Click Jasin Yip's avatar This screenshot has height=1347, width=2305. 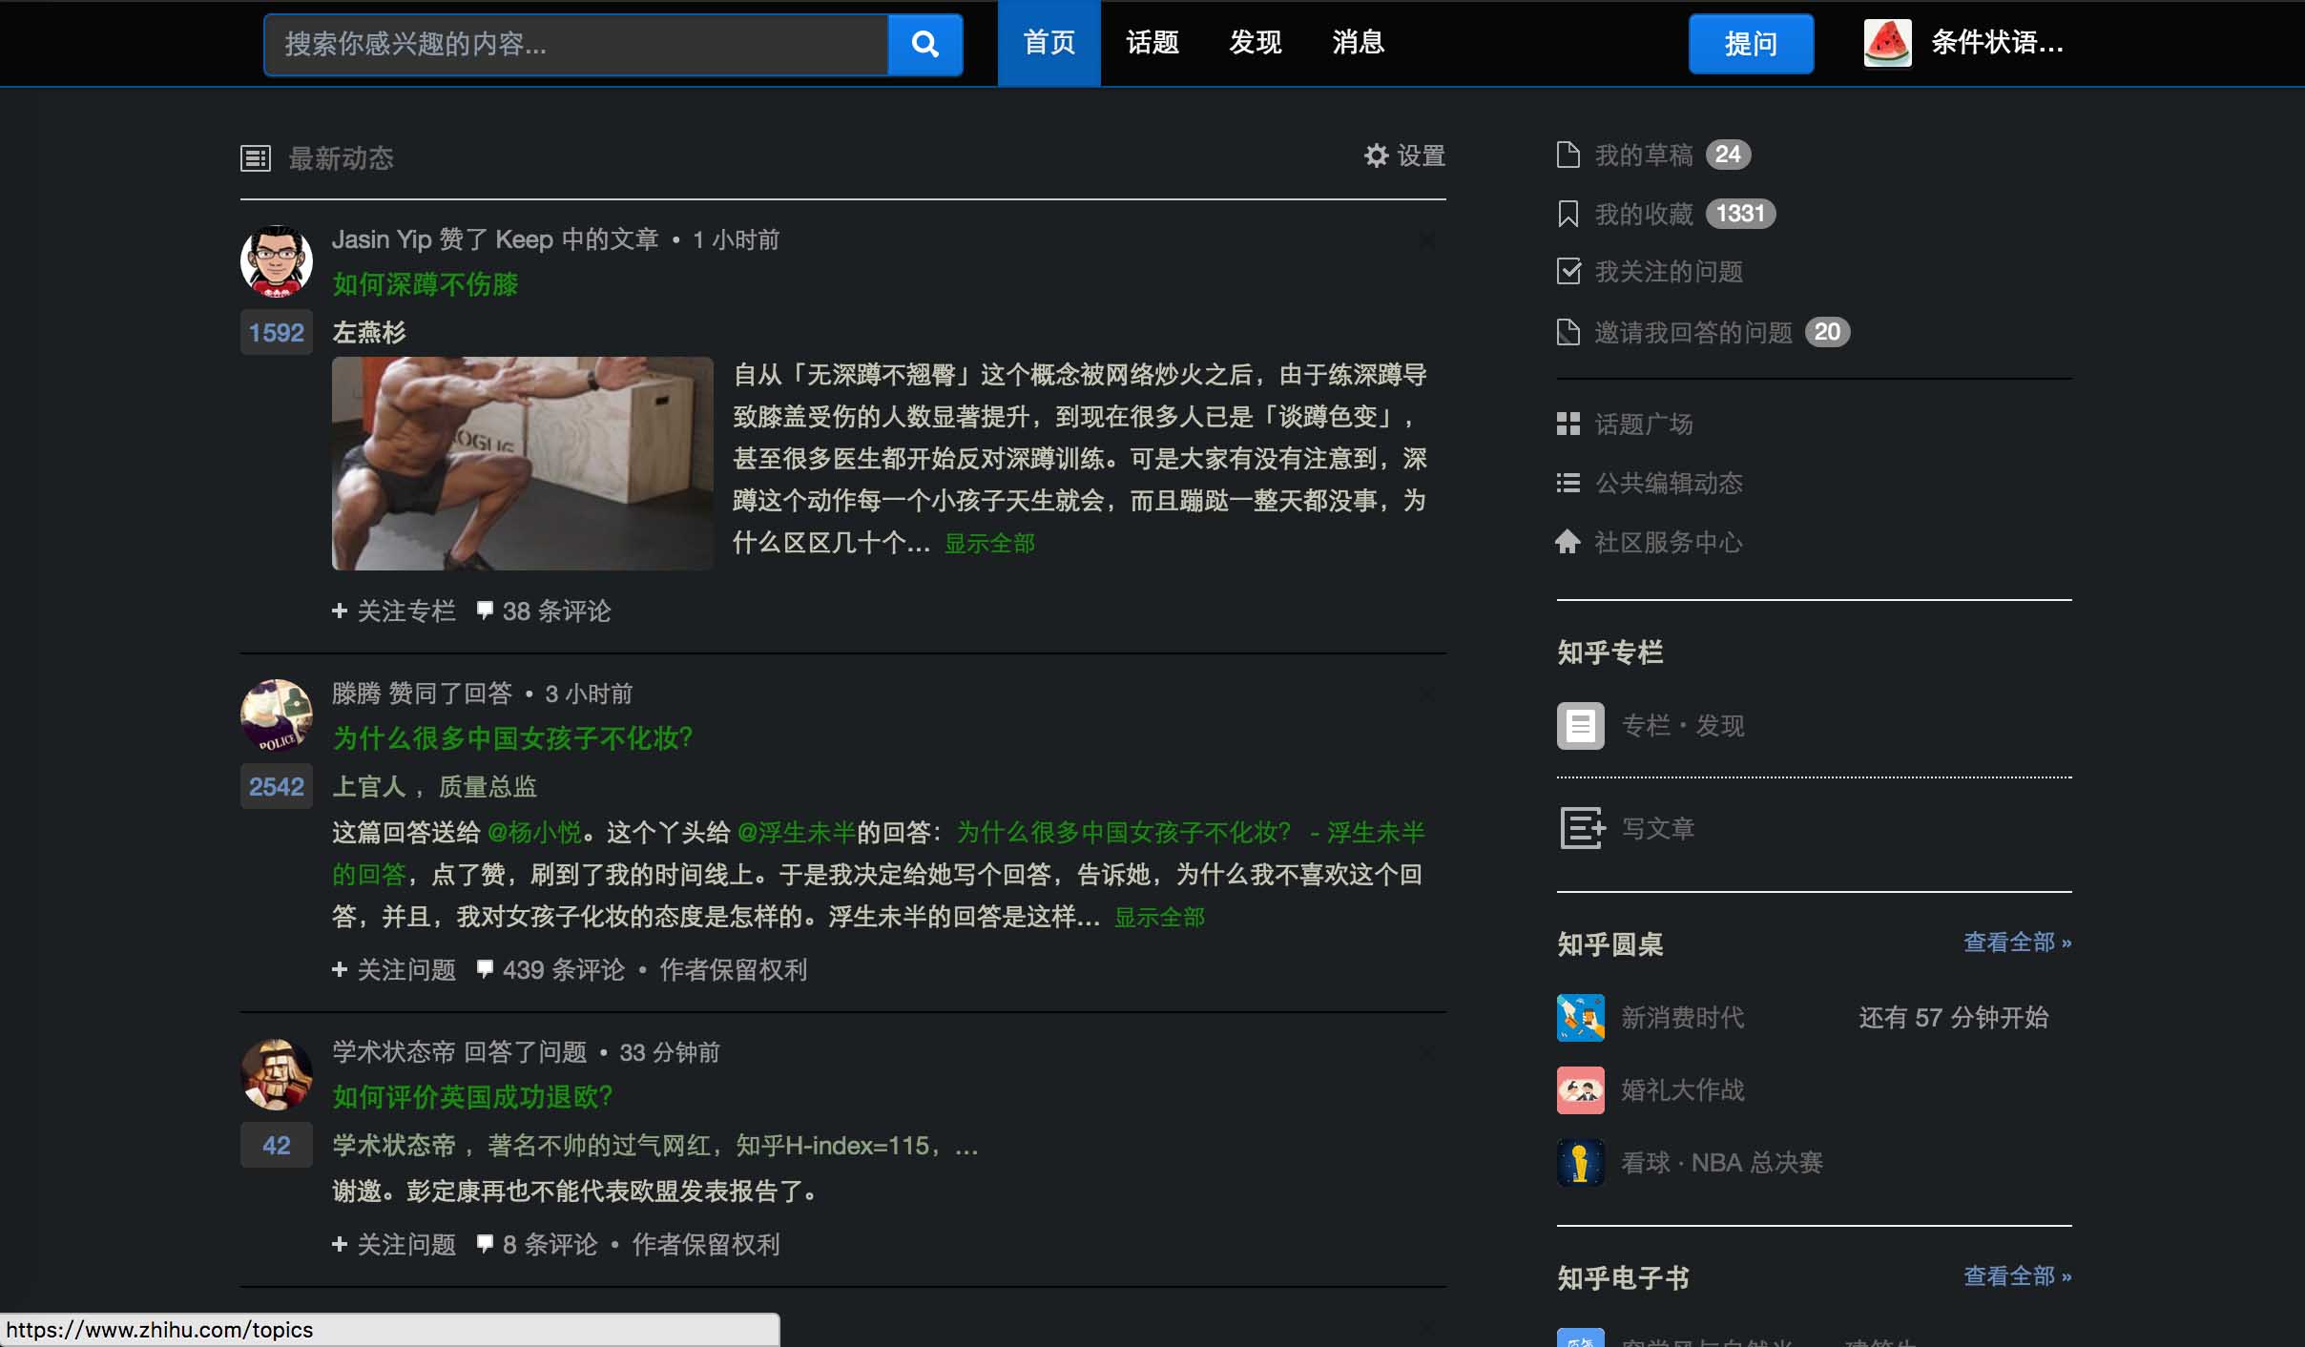click(x=277, y=261)
